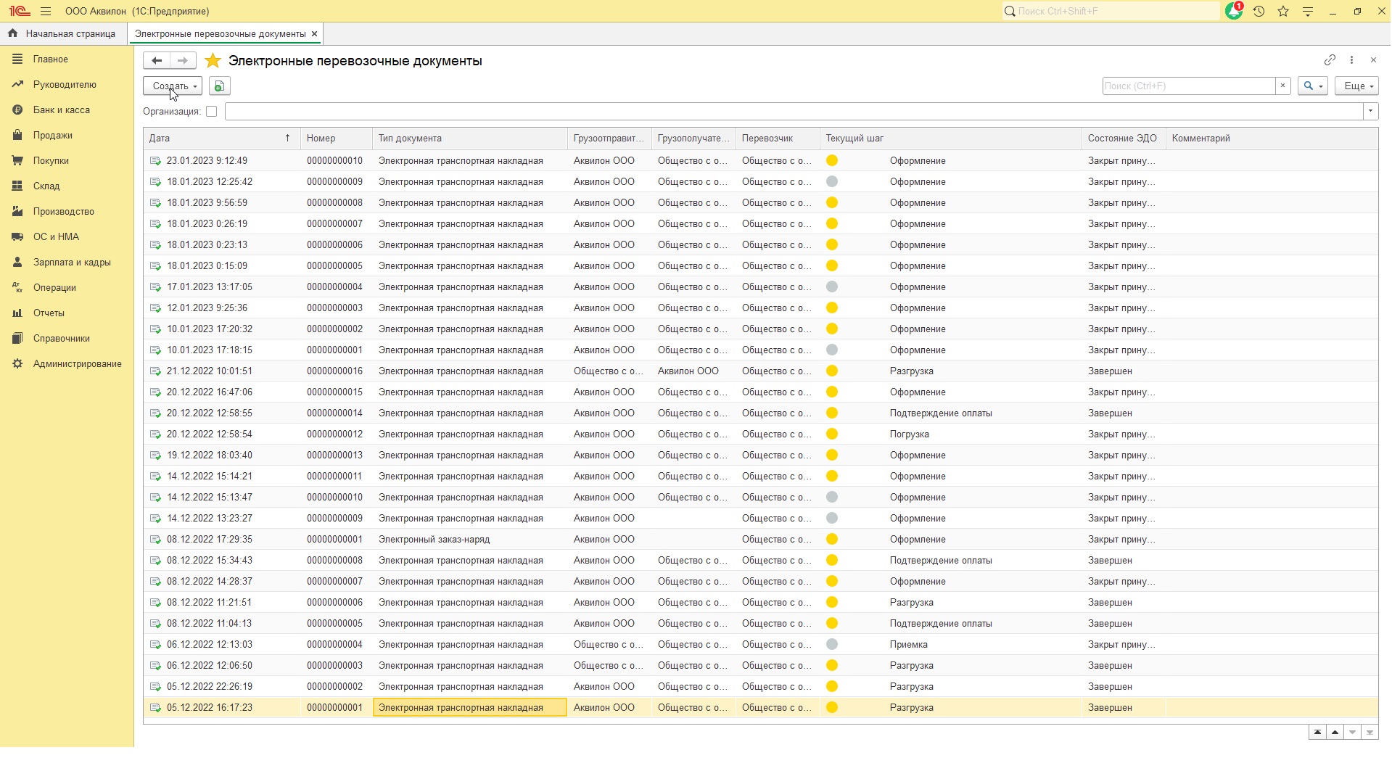Select Аквилон ООО consignee in 21.12.2022 row
Screen dimensions: 1392x771
click(693, 371)
